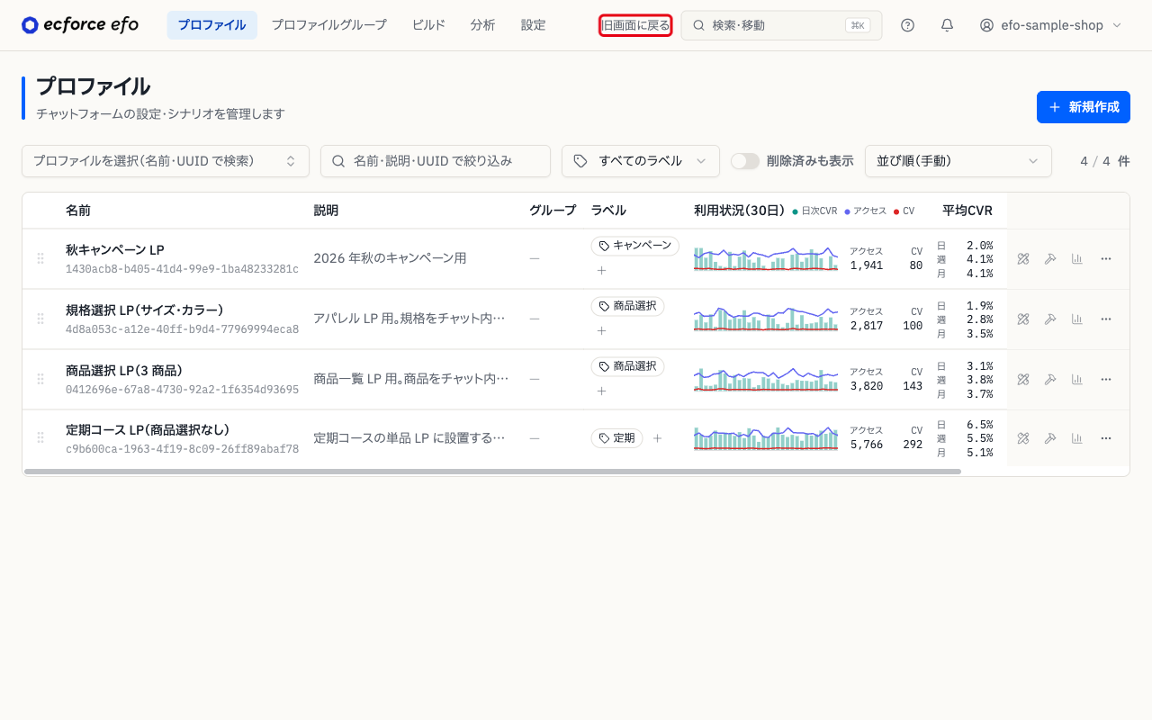Open the efo-sample-shop account menu
Viewport: 1152px width, 720px height.
(1050, 25)
